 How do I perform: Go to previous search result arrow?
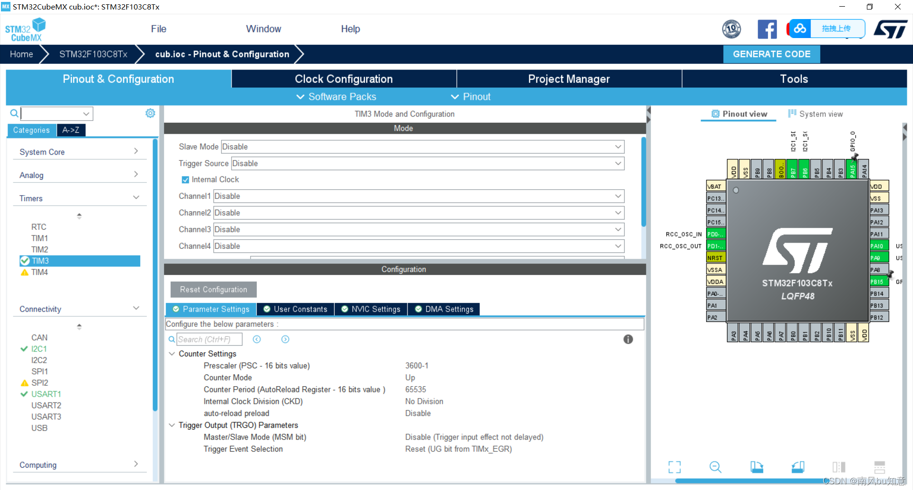(257, 339)
